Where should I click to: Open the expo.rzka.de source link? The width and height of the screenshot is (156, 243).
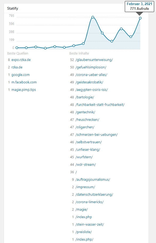pyautogui.click(x=21, y=60)
